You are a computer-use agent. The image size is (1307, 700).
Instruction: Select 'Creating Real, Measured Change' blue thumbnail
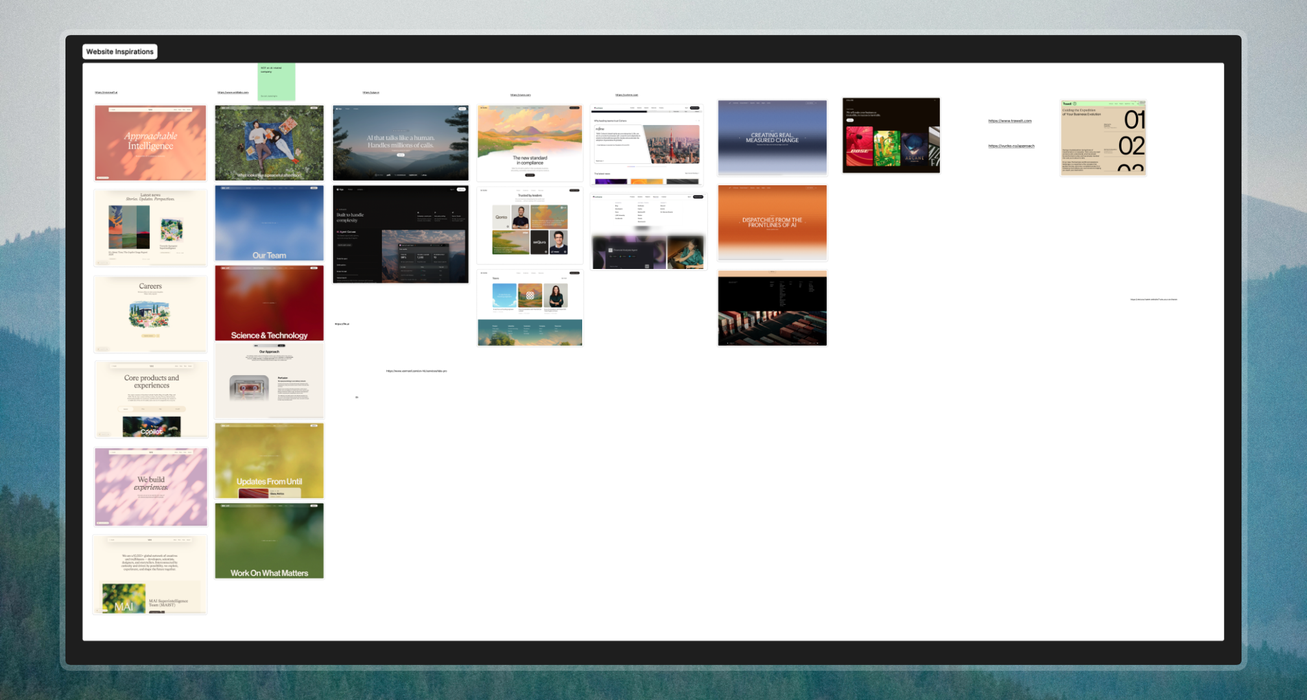click(772, 138)
